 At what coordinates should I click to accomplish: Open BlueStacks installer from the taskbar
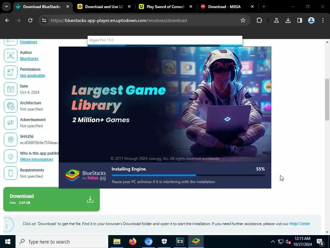pyautogui.click(x=196, y=242)
